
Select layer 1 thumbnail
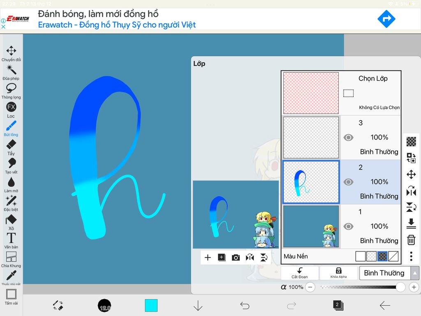[311, 227]
